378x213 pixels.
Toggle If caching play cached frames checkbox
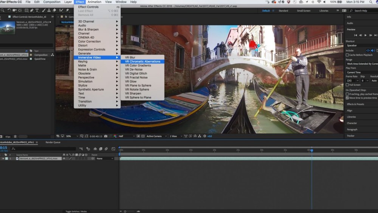tap(347, 94)
